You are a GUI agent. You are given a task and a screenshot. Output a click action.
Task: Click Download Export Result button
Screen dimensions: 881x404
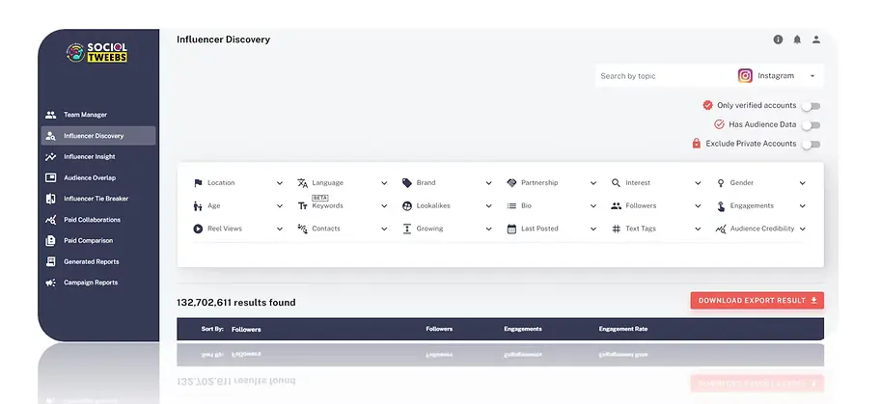pyautogui.click(x=757, y=301)
